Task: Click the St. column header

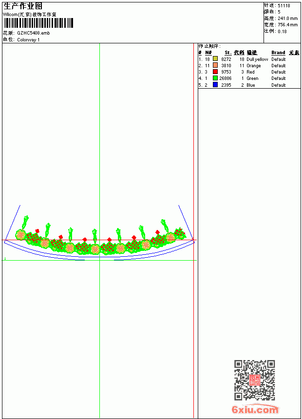Action: [x=227, y=53]
